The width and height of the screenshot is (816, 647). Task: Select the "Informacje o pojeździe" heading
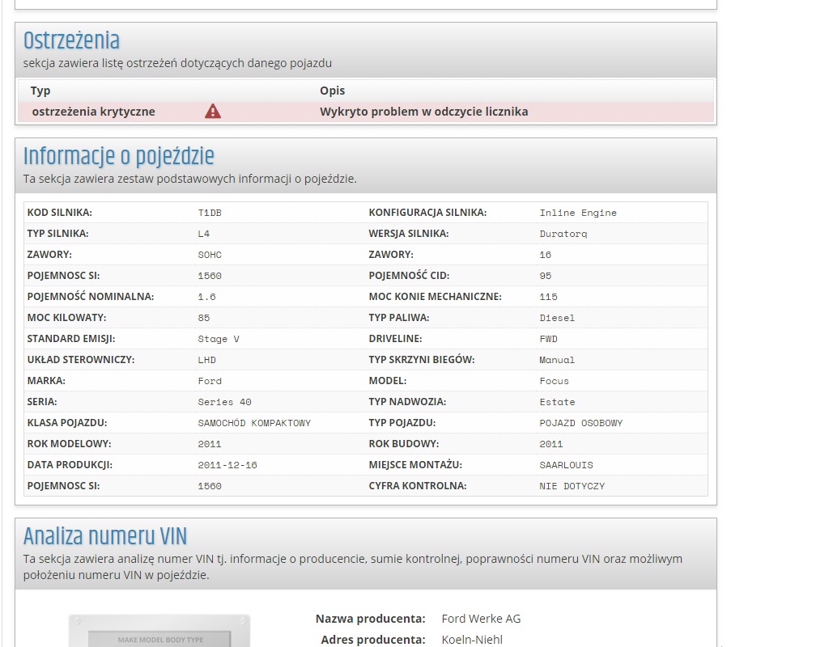click(x=119, y=156)
